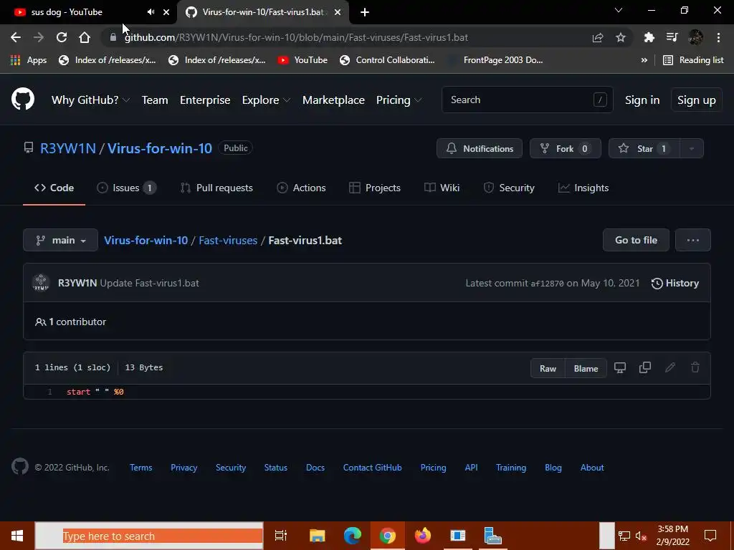Open the R3YW1N owner link in repo title

[x=68, y=148]
